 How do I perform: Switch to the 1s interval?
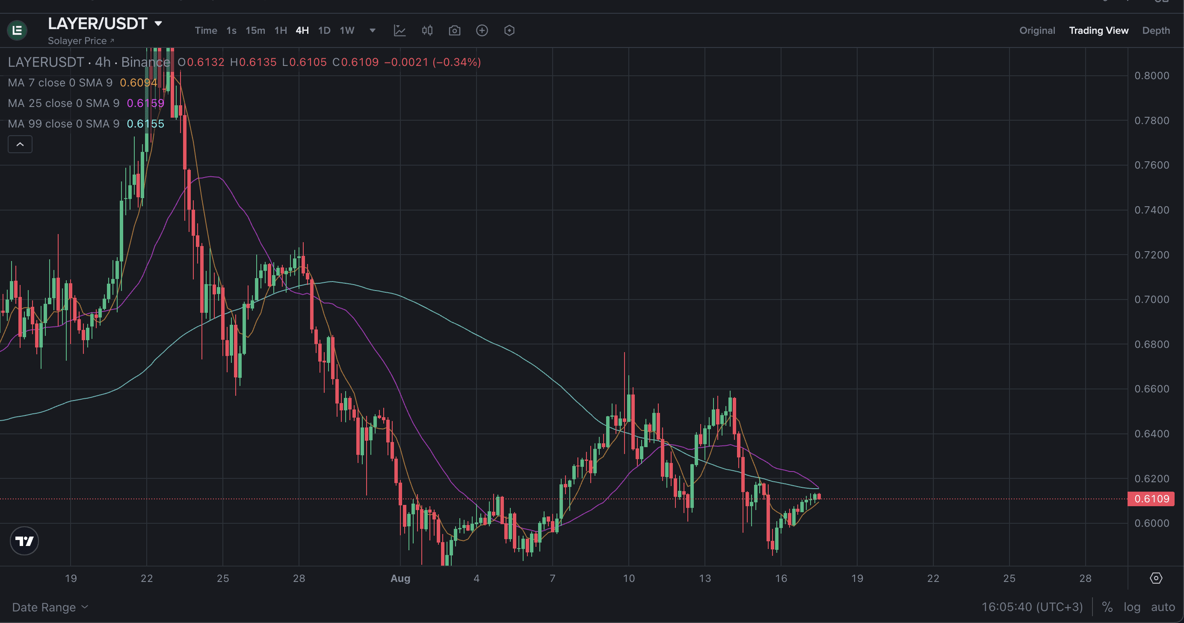coord(231,30)
